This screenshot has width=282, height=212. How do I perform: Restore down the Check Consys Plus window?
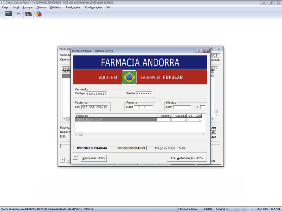tap(271, 3)
